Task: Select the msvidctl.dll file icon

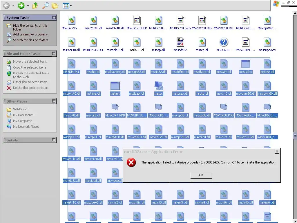Action: click(x=93, y=173)
